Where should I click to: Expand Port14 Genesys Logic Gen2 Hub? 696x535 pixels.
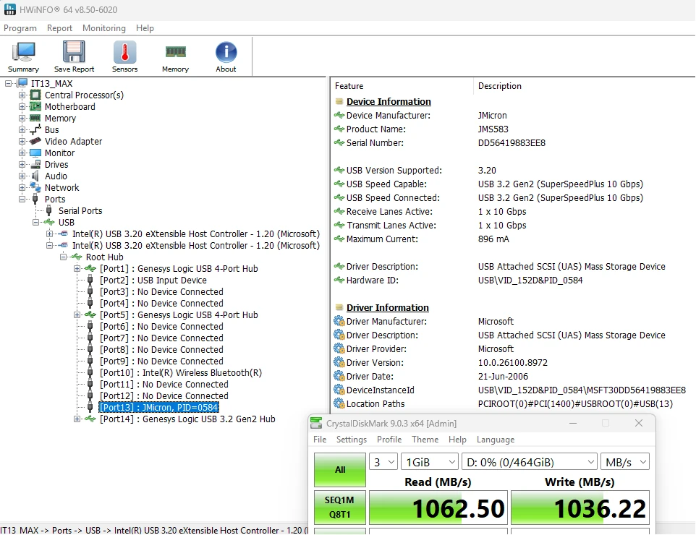(77, 419)
